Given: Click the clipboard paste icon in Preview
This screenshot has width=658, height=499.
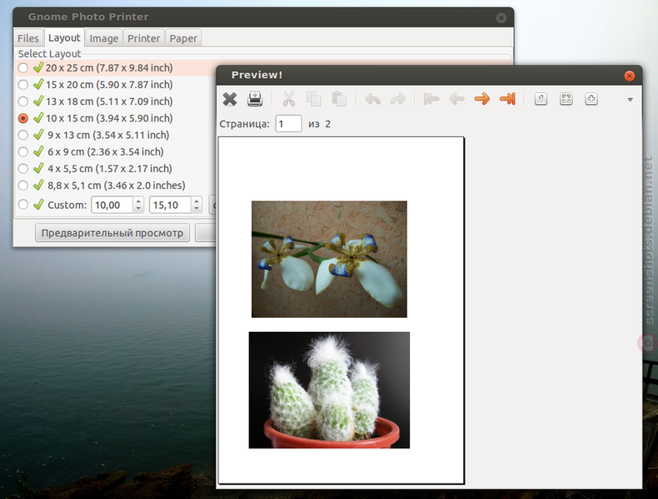Looking at the screenshot, I should tap(339, 99).
